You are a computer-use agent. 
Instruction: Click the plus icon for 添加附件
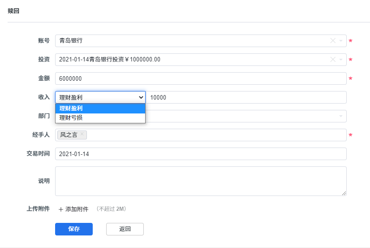(61, 209)
